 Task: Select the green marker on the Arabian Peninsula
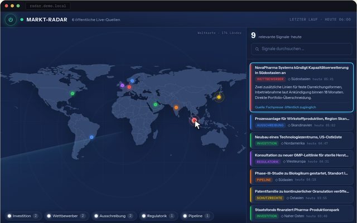click(155, 105)
